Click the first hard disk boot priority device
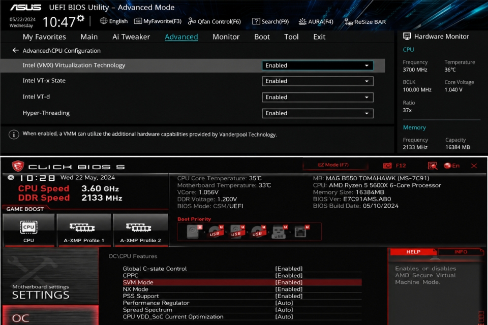The image size is (488, 325). (x=194, y=232)
